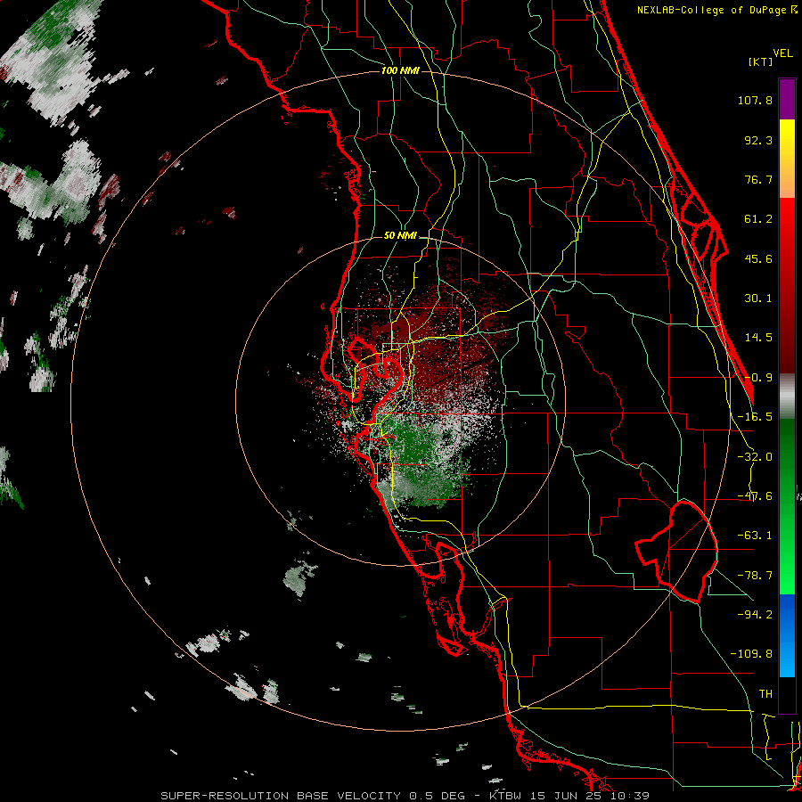Click the KTBW station identifier in caption
This screenshot has height=802, width=802.
pos(505,796)
